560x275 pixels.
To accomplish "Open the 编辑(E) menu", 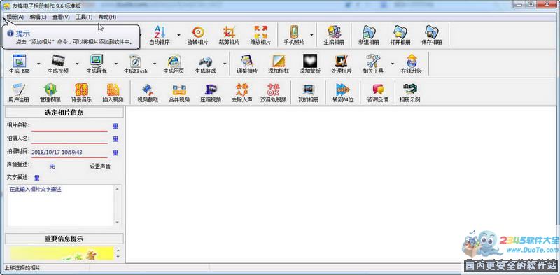I will (38, 17).
